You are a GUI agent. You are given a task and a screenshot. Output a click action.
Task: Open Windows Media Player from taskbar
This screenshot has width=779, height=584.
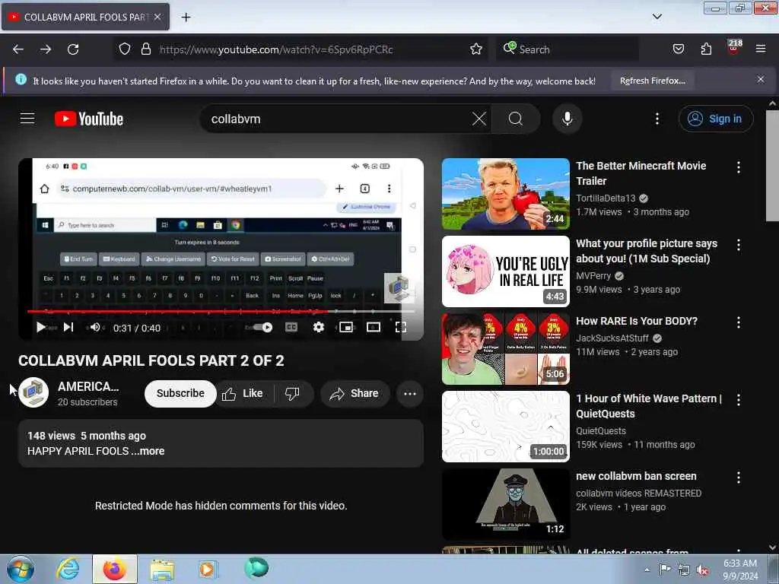point(208,569)
